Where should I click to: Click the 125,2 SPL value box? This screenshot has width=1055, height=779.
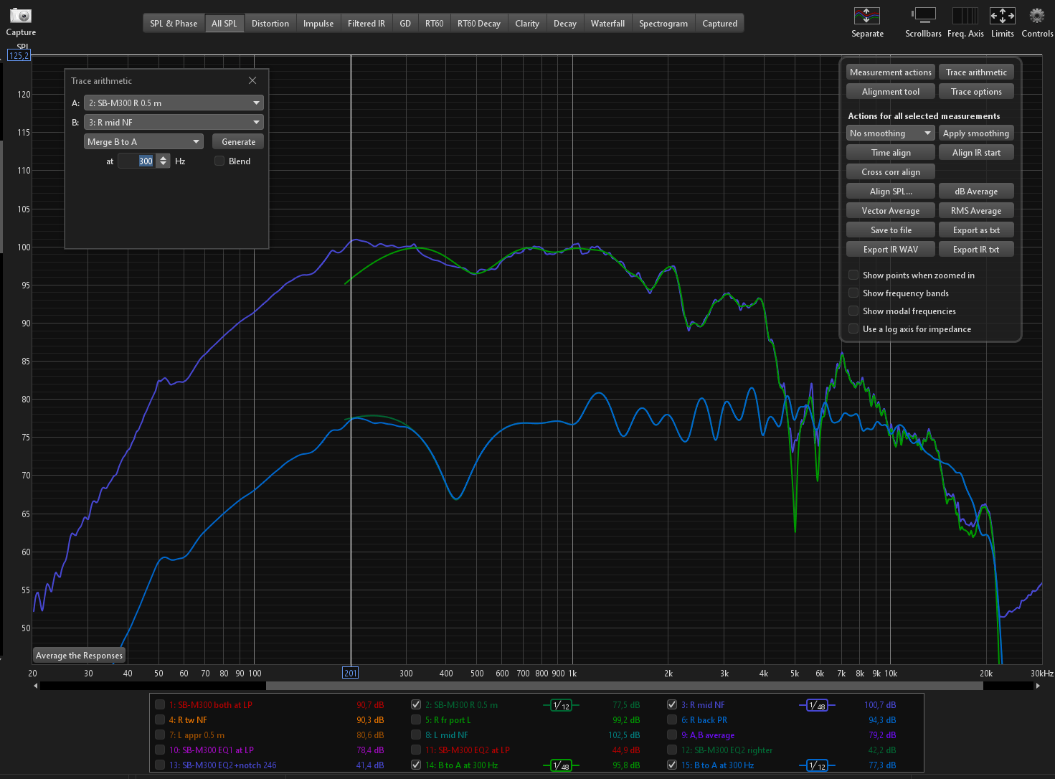tap(19, 55)
